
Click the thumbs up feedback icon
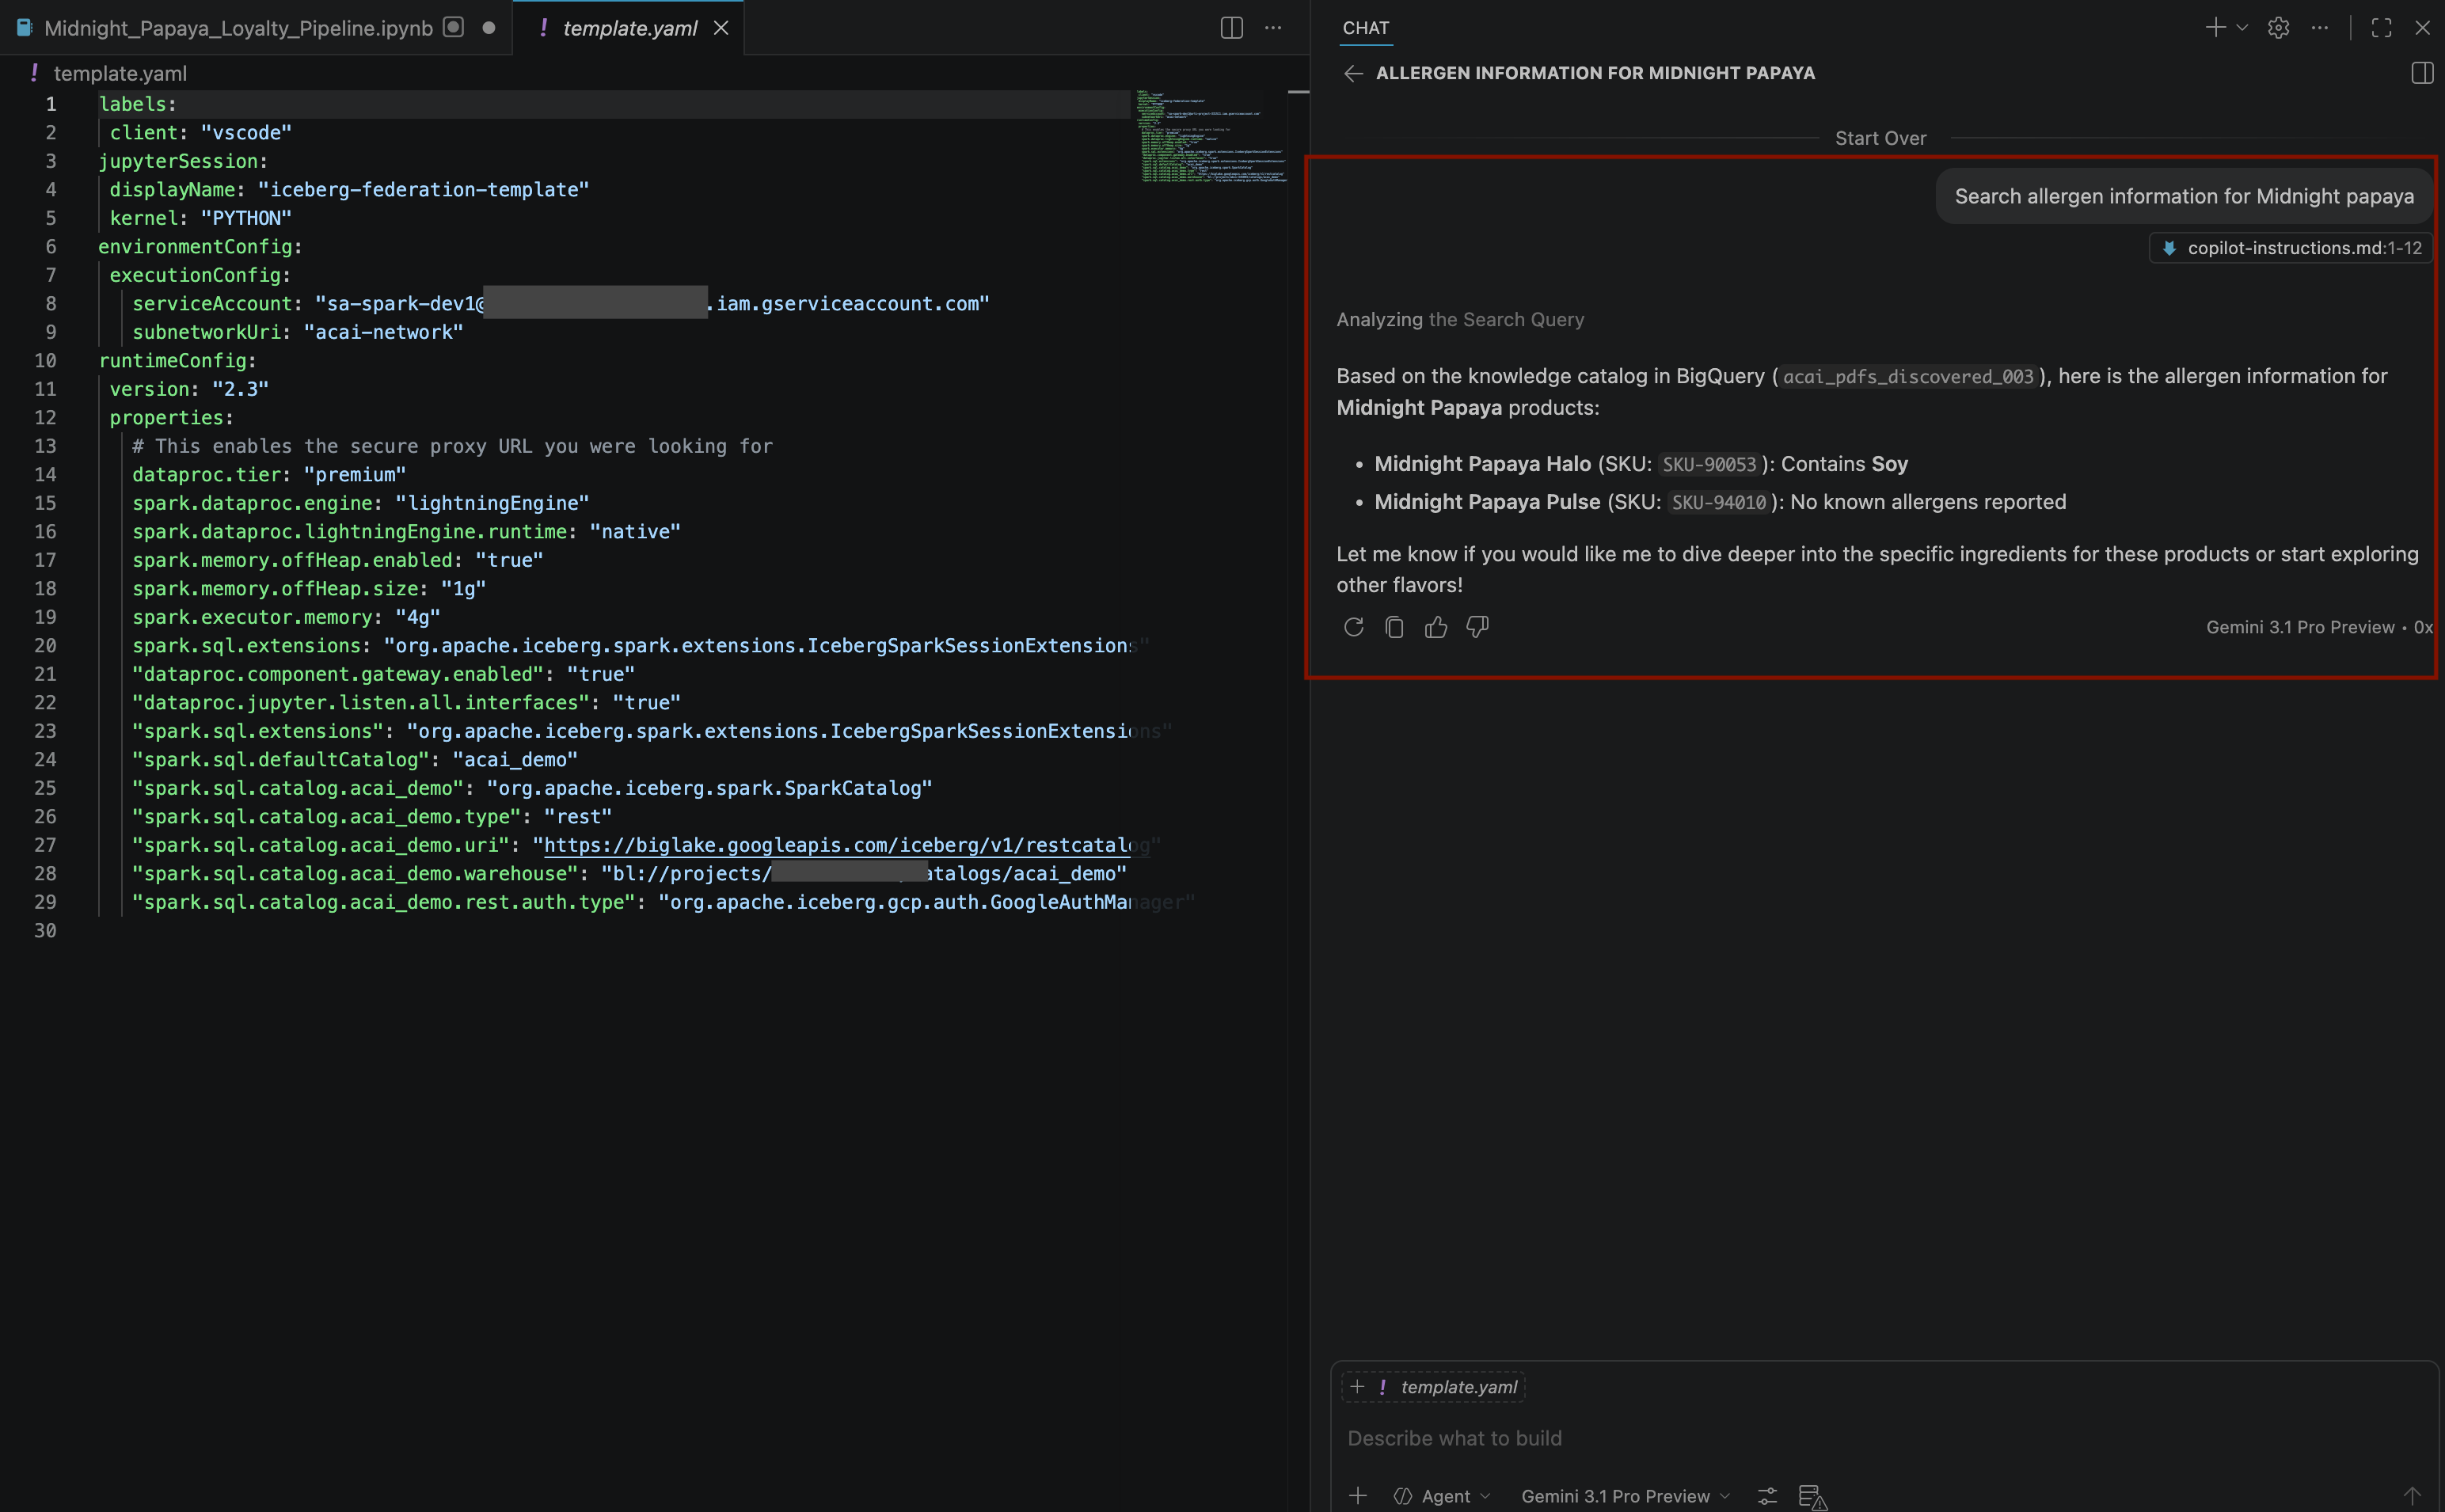tap(1435, 627)
